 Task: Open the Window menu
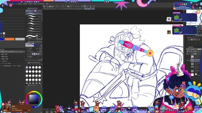[x=41, y=4]
